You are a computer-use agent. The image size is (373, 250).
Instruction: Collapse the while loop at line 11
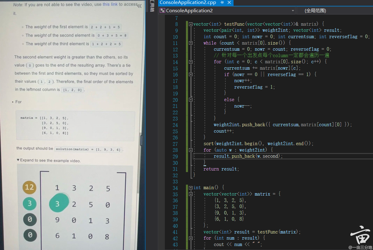191,43
